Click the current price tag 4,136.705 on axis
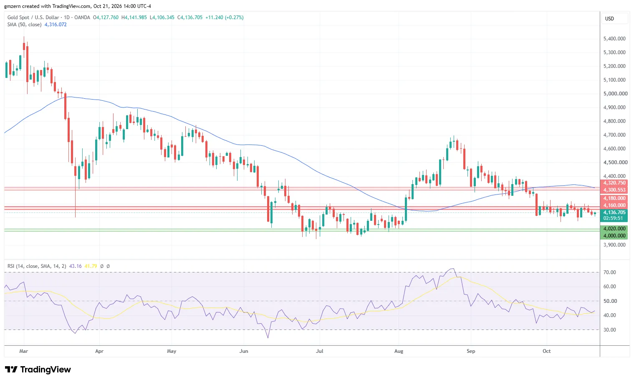 click(614, 212)
